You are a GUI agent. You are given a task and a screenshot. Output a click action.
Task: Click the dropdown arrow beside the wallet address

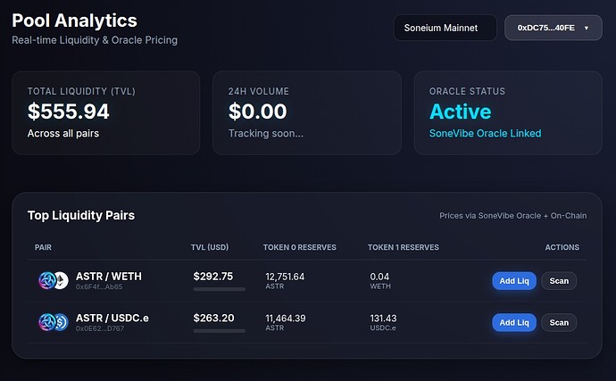click(587, 29)
